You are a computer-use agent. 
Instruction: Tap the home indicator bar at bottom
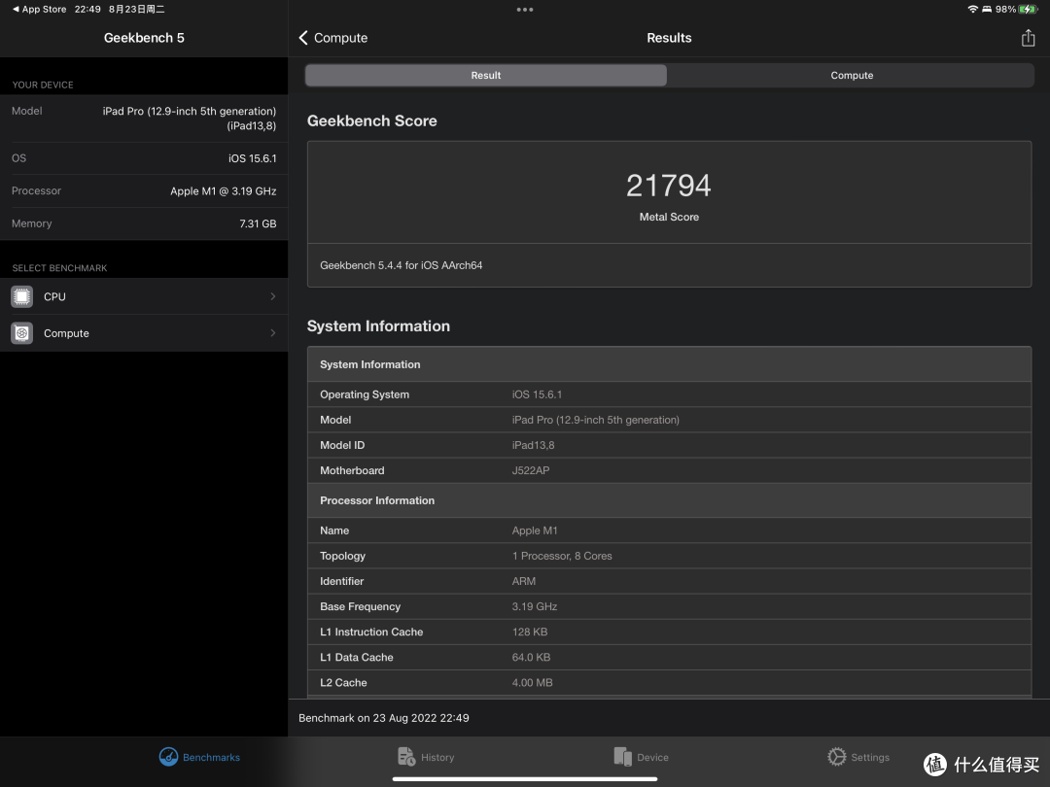click(525, 779)
